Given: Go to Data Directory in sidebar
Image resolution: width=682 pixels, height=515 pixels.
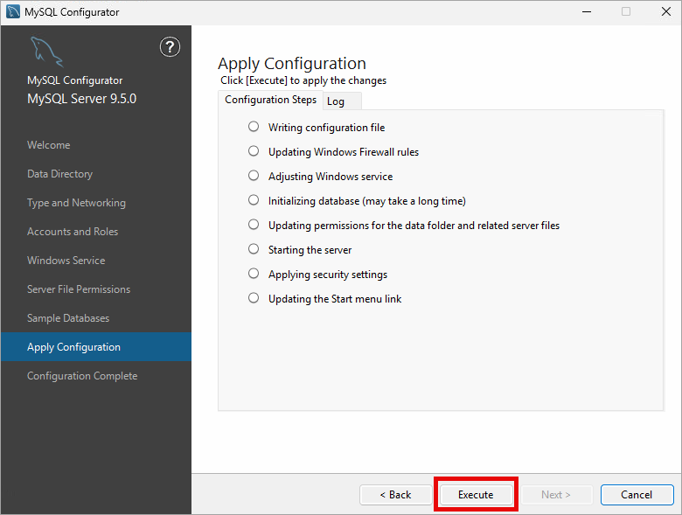Looking at the screenshot, I should [x=59, y=174].
